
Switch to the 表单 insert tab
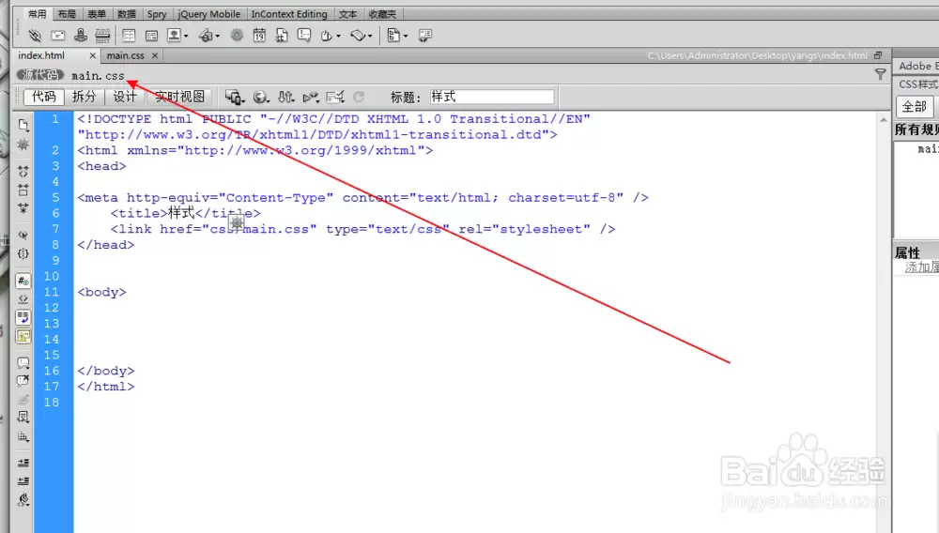[x=97, y=14]
